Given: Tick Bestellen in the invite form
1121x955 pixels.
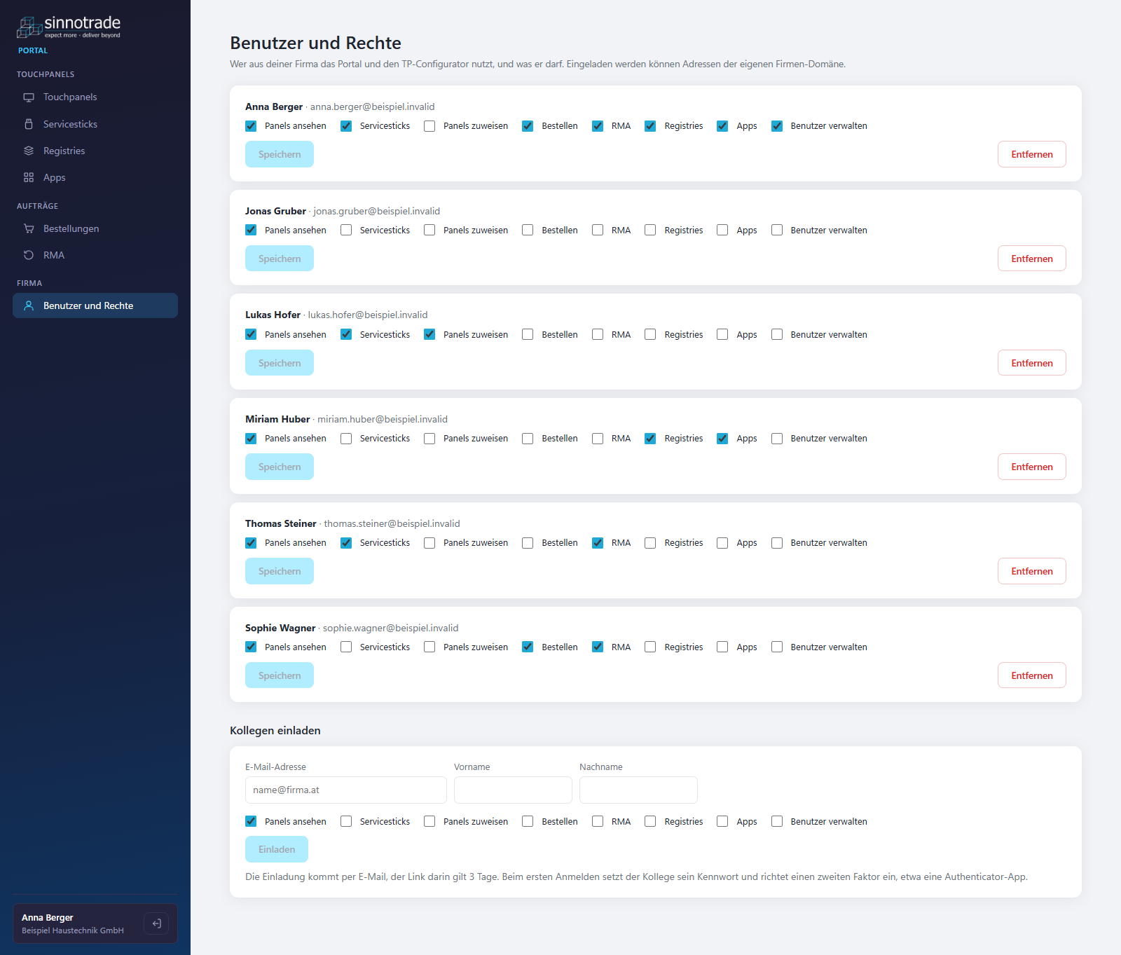Looking at the screenshot, I should 528,821.
